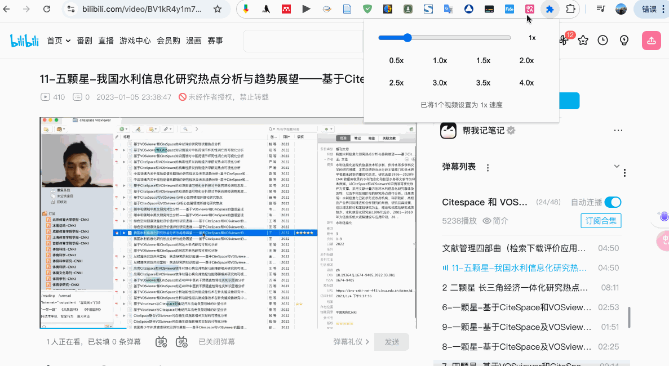Enable danmaku with the first TV toggle icon

point(161,342)
